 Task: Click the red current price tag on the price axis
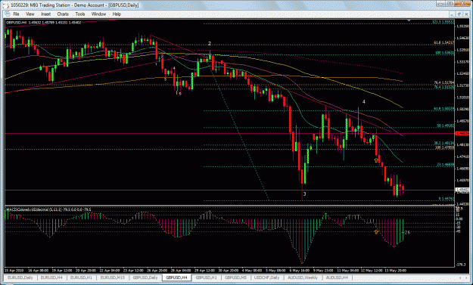462,133
